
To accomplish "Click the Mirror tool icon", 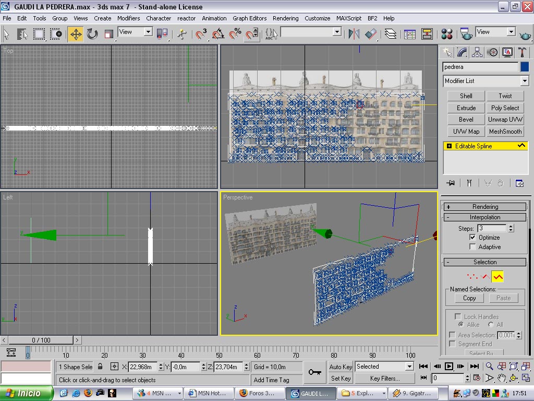I will (x=354, y=34).
